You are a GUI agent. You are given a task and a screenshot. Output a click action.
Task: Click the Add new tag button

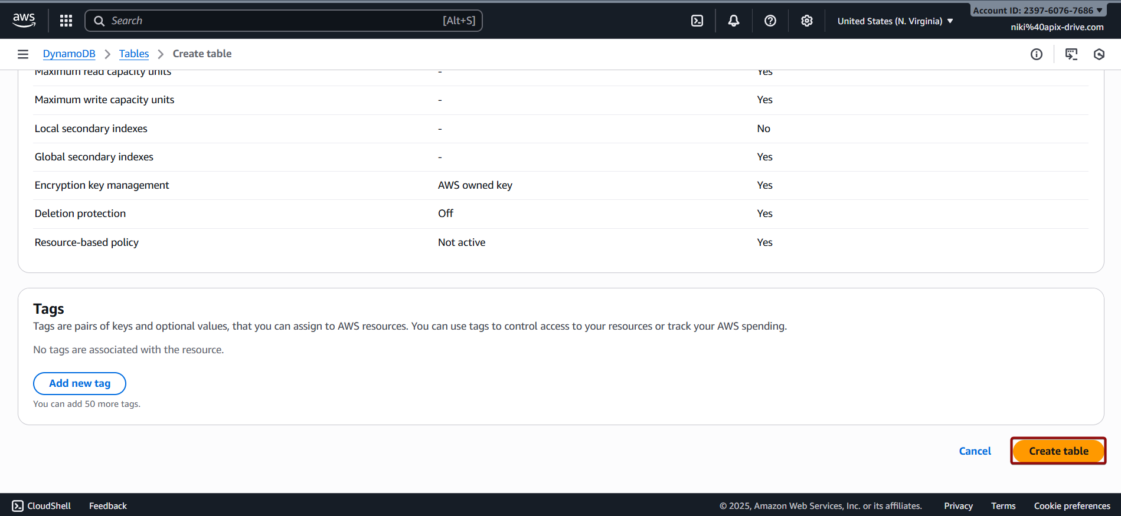pos(80,383)
